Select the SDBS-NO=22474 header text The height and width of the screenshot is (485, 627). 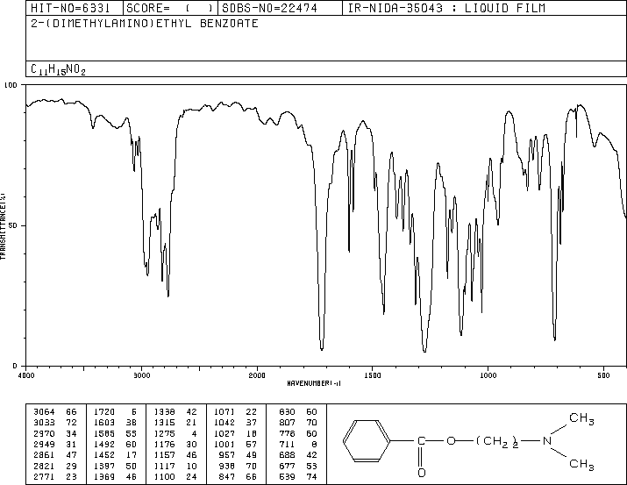click(x=269, y=8)
